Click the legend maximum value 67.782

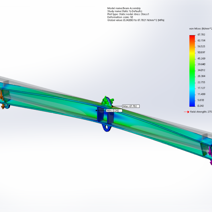[201, 35]
